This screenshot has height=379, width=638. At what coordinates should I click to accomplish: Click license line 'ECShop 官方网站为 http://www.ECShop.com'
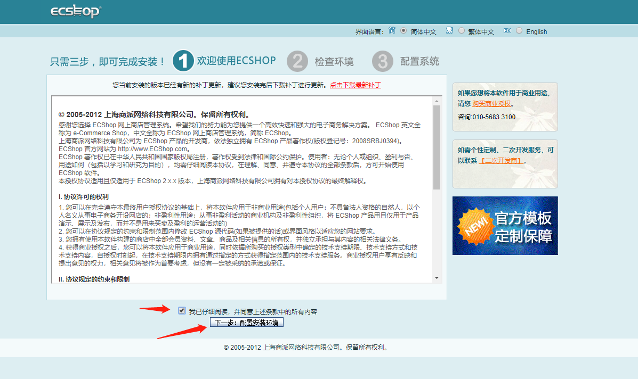[124, 149]
